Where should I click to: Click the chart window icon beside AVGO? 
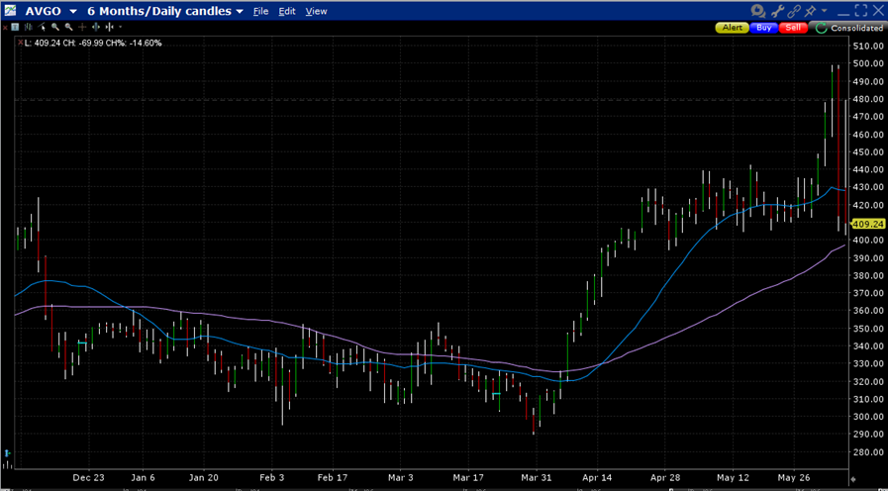pos(10,11)
